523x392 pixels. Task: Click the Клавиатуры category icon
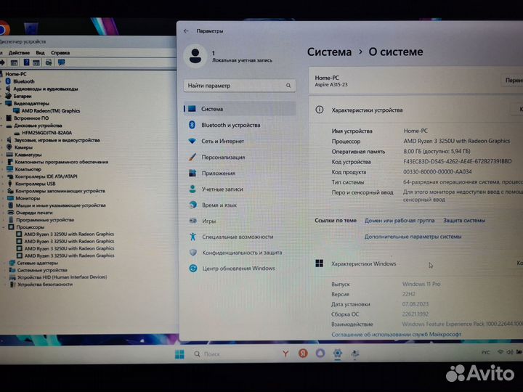pyautogui.click(x=9, y=155)
